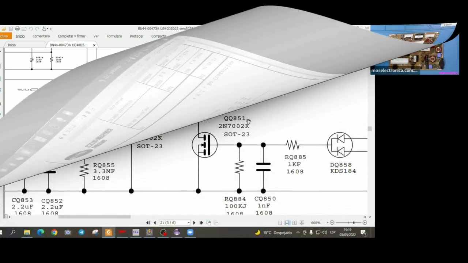Print the schematic PDF
468x263 pixels.
point(17,28)
